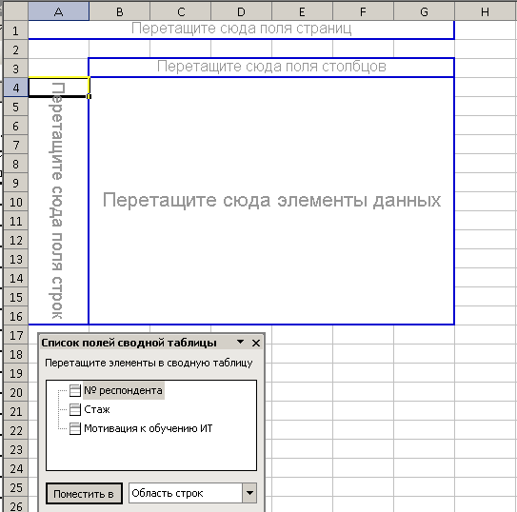Select row 4 header
This screenshot has height=512, width=517.
pyautogui.click(x=15, y=88)
